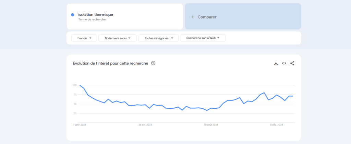
Task: Click the plus icon beside Comparer
Action: tap(192, 17)
